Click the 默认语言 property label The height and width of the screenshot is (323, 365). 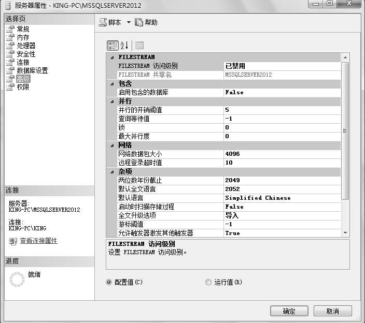pyautogui.click(x=131, y=198)
